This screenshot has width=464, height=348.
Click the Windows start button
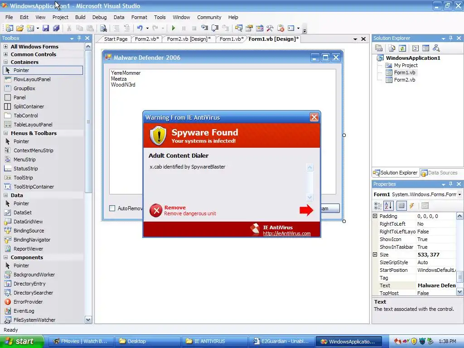click(21, 341)
